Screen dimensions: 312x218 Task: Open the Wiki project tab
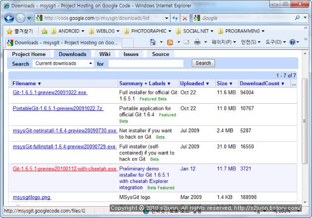pos(105,54)
